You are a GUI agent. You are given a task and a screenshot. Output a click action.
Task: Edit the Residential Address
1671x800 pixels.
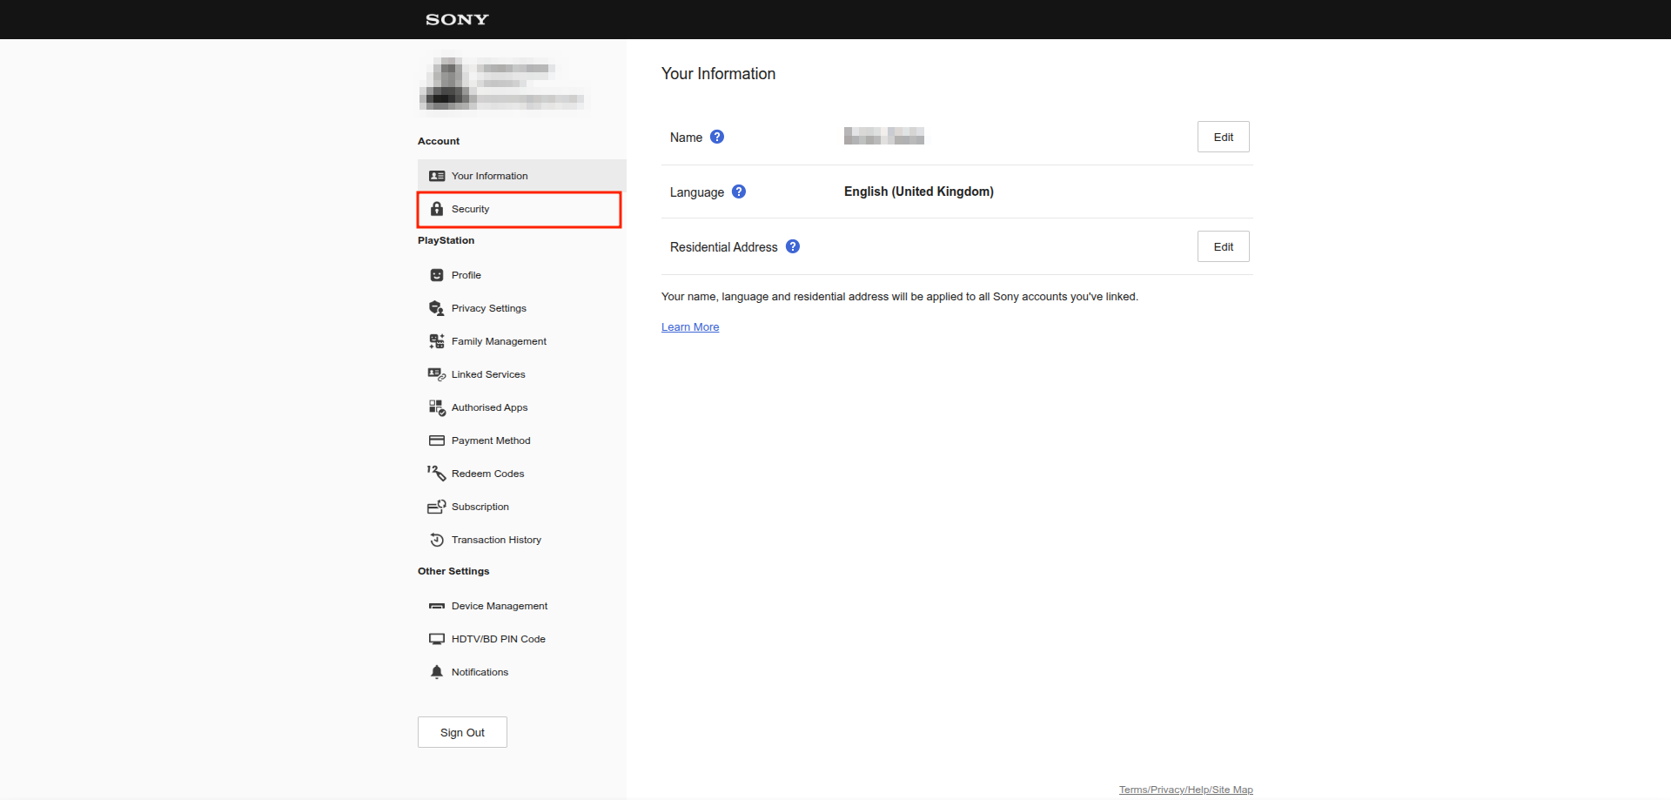(1224, 246)
